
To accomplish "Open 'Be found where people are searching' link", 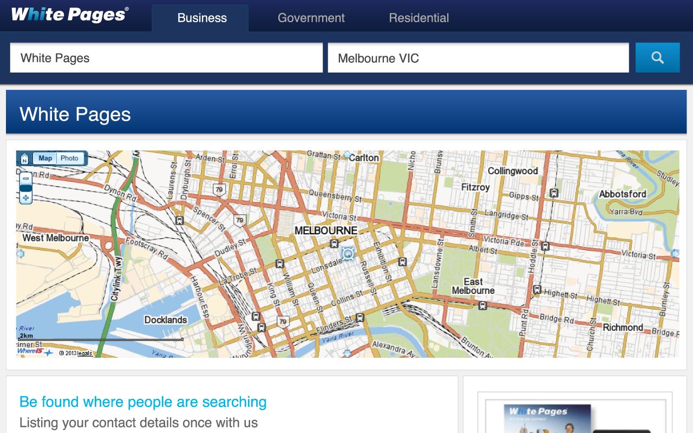I will click(143, 402).
